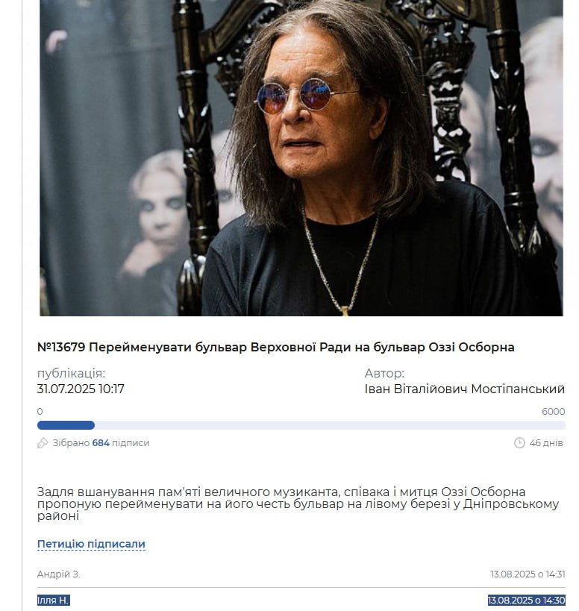The height and width of the screenshot is (611, 579).
Task: Click the timestamp 13.08.2025 о 14:31
Action: click(528, 574)
